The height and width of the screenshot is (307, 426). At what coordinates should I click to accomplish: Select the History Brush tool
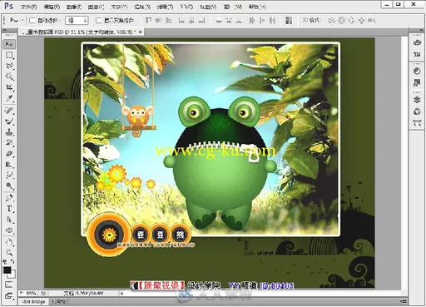pyautogui.click(x=9, y=143)
